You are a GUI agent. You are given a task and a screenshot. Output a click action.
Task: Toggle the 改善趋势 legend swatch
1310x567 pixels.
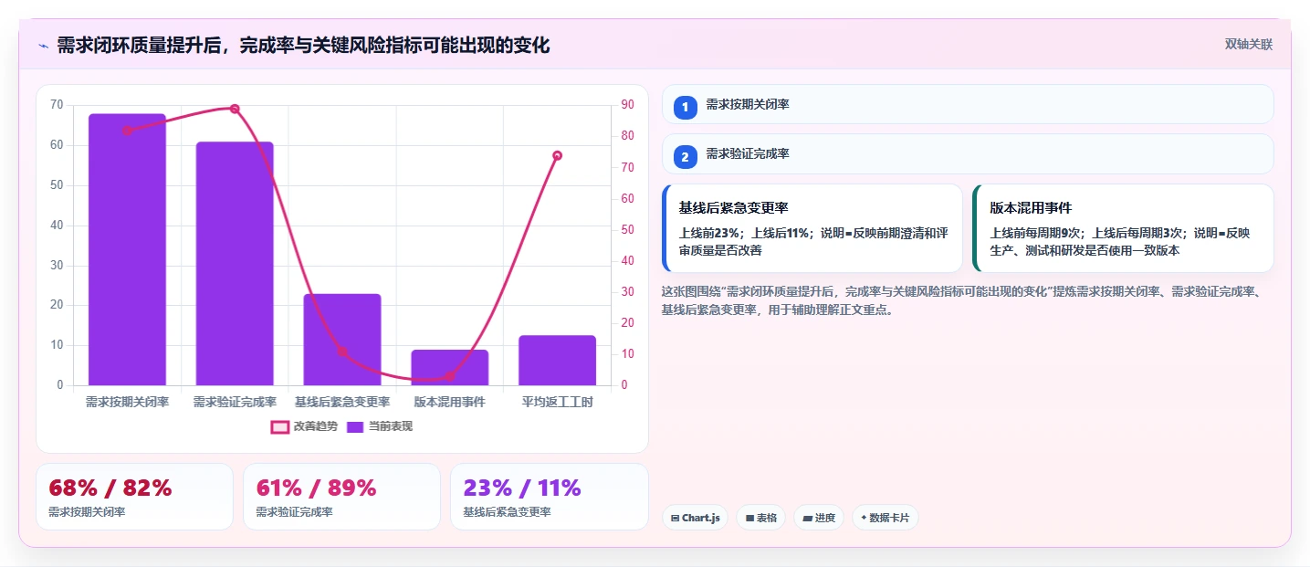280,426
